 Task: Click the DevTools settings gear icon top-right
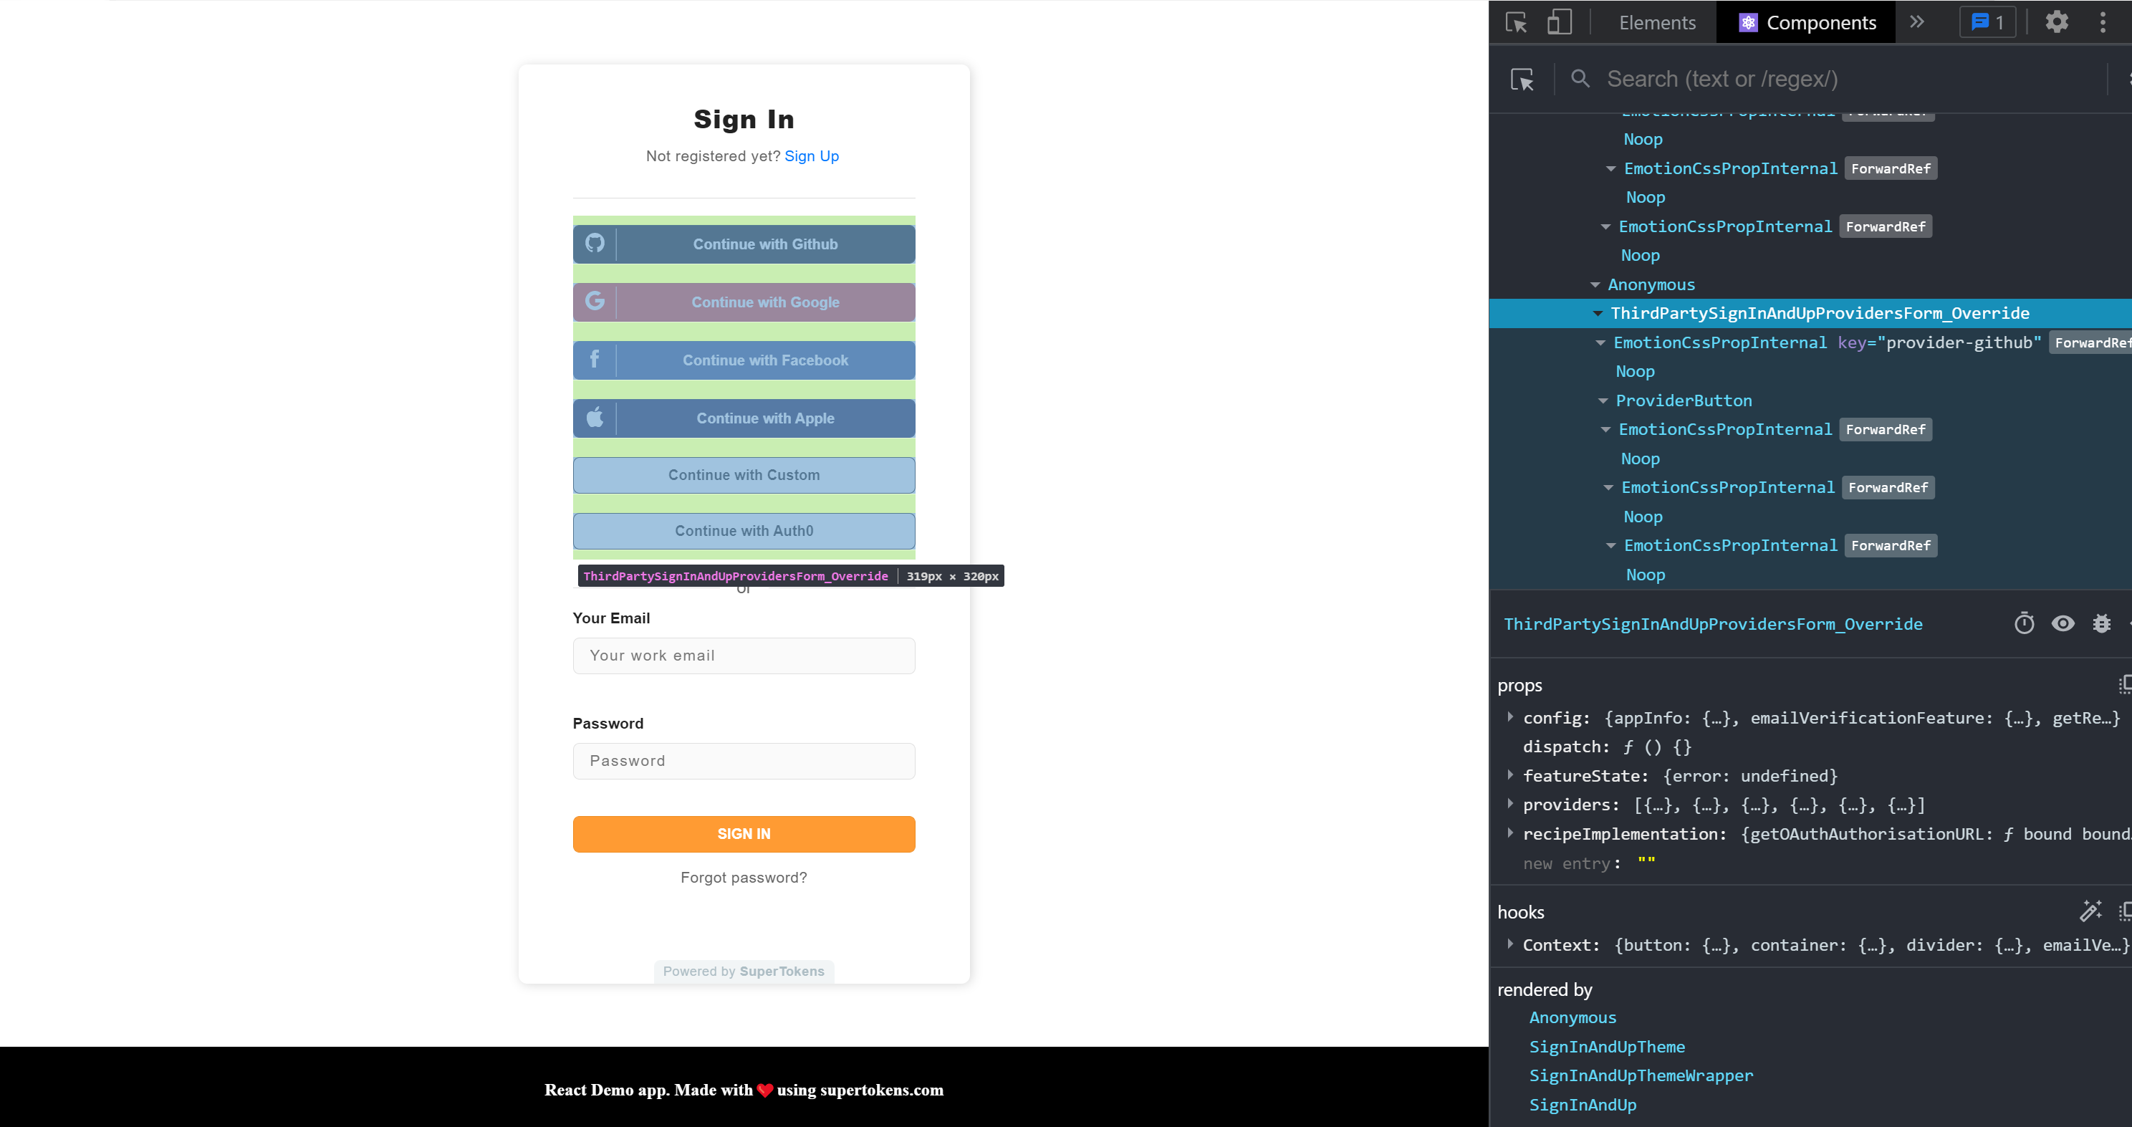[x=2056, y=20]
